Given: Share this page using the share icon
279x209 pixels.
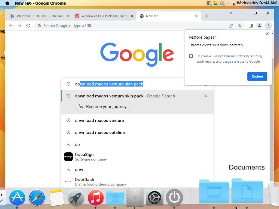Looking at the screenshot, I should 231,26.
